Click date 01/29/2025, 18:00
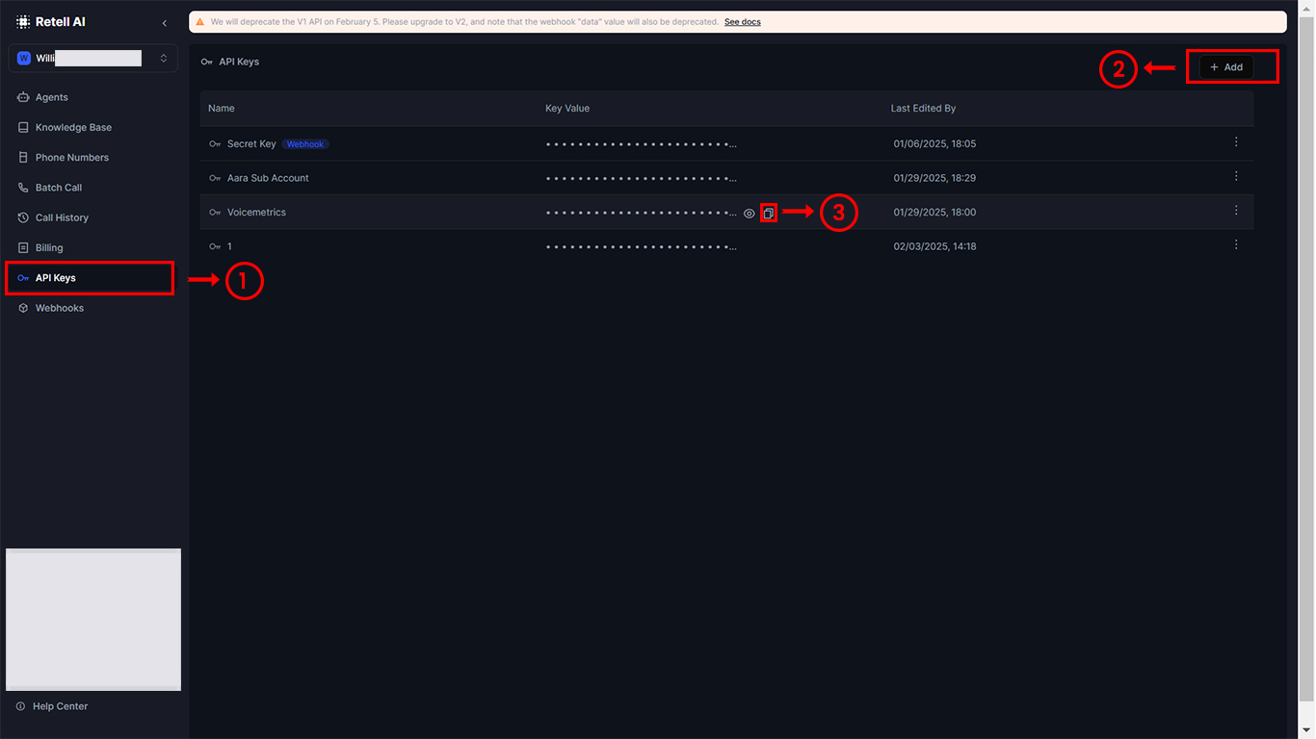1316x739 pixels. (x=934, y=213)
